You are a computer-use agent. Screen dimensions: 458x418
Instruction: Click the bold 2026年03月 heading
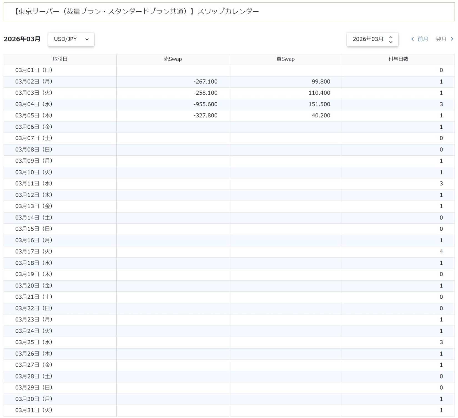[x=22, y=39]
